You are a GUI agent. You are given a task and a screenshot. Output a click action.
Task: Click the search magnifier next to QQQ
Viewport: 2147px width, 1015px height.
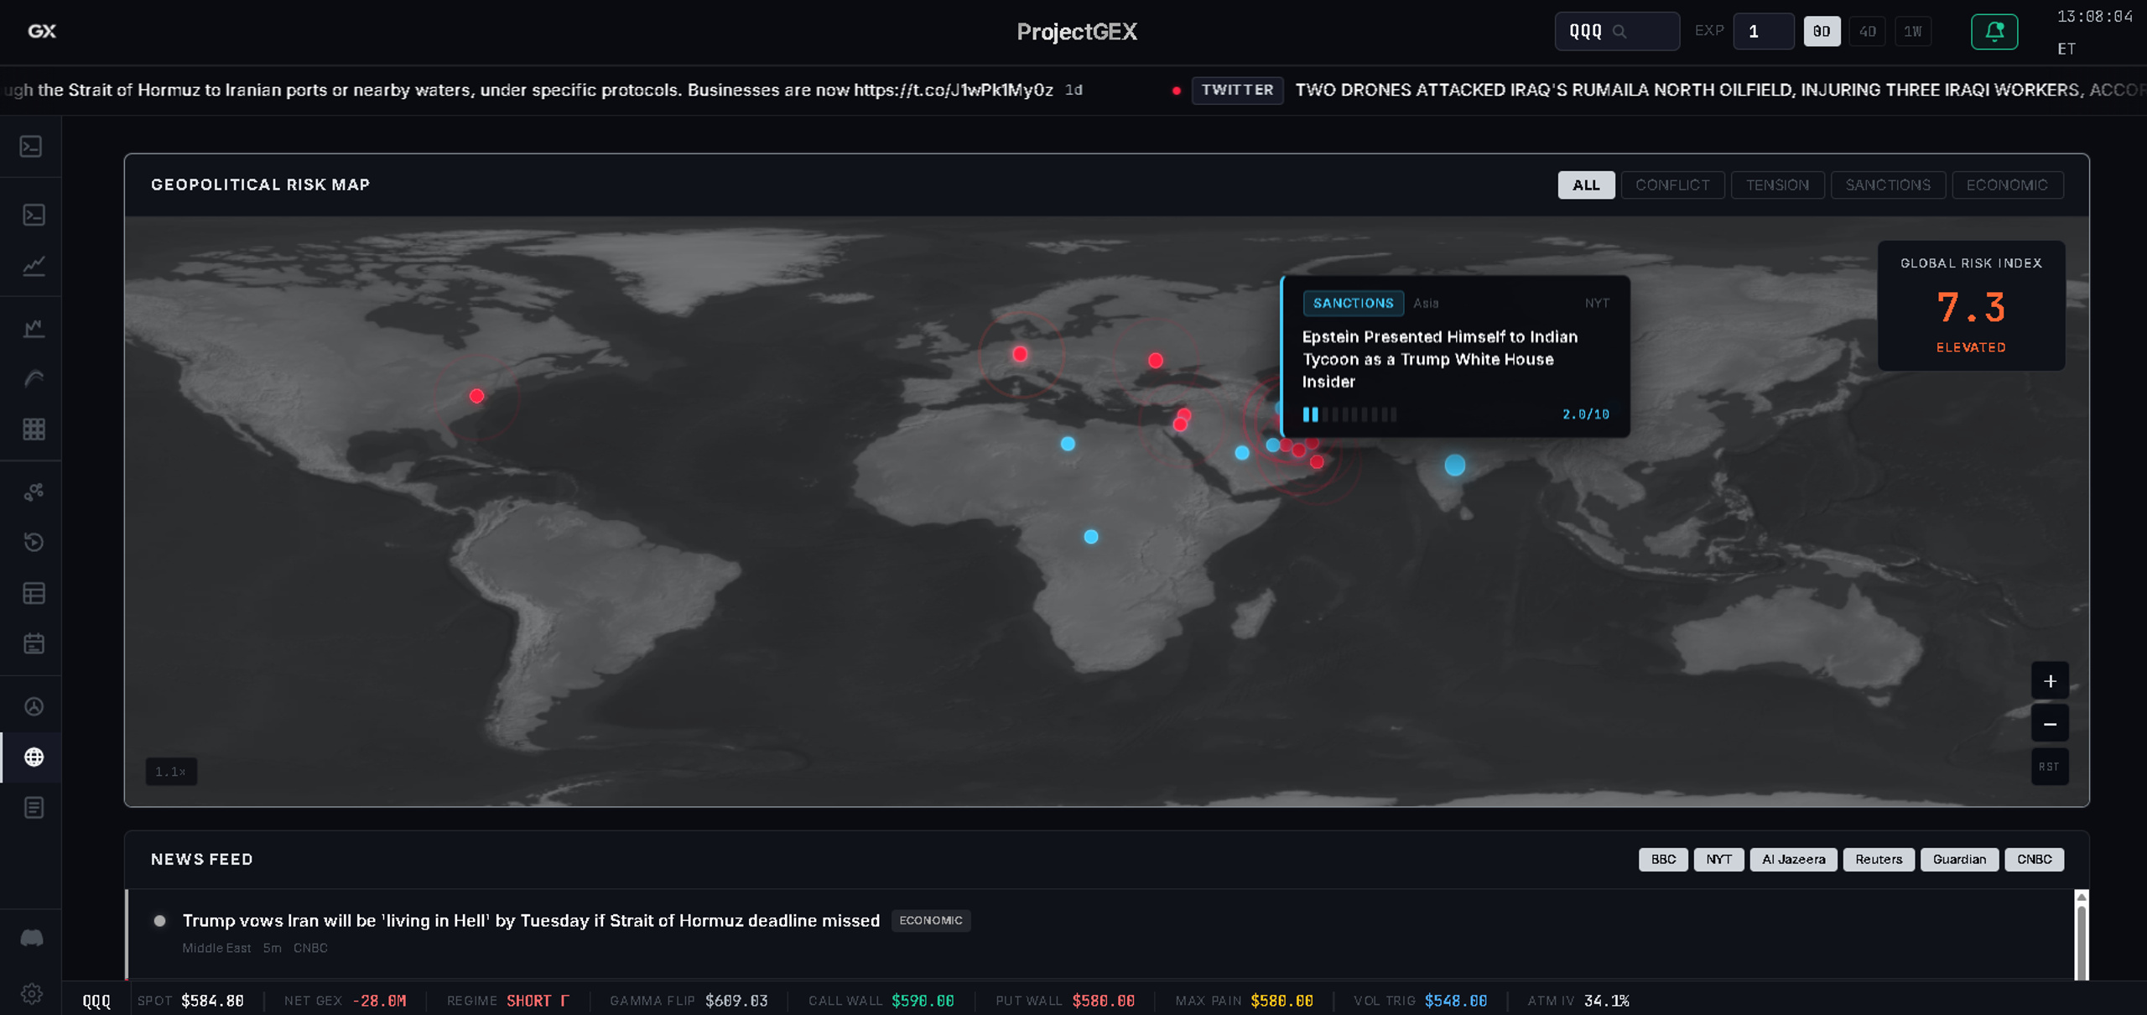click(x=1619, y=32)
